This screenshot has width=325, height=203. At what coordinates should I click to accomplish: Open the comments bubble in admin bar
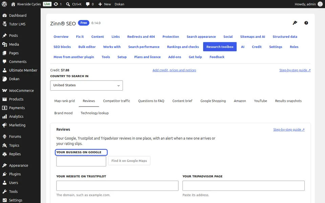coord(88,4)
